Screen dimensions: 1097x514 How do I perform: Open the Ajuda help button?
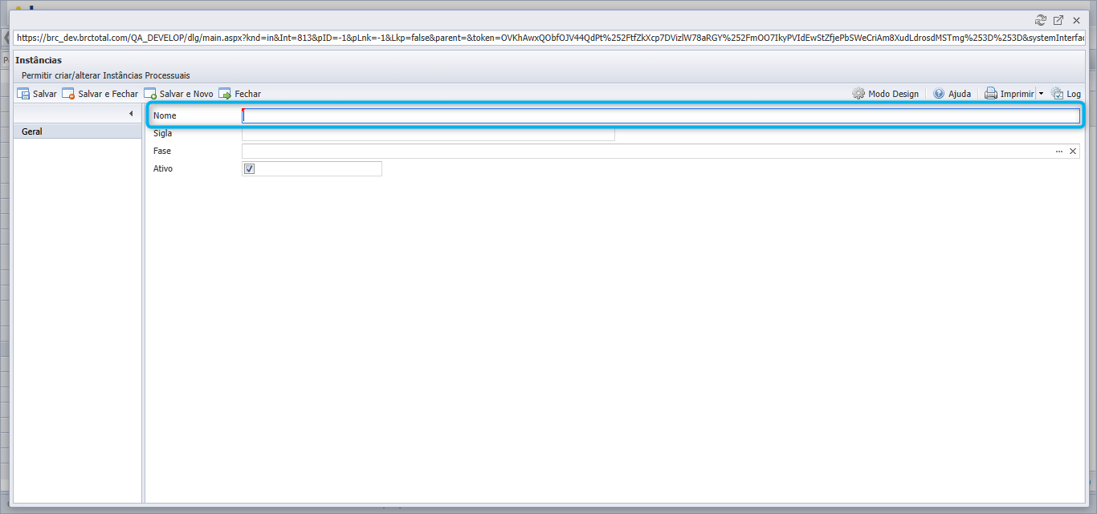click(x=952, y=94)
